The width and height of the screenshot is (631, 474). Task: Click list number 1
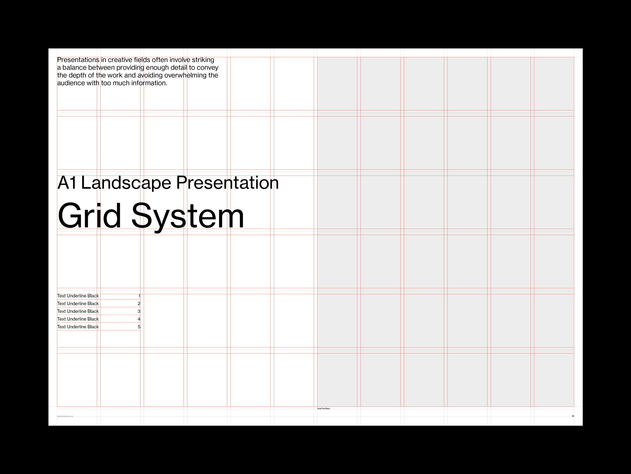pos(139,296)
